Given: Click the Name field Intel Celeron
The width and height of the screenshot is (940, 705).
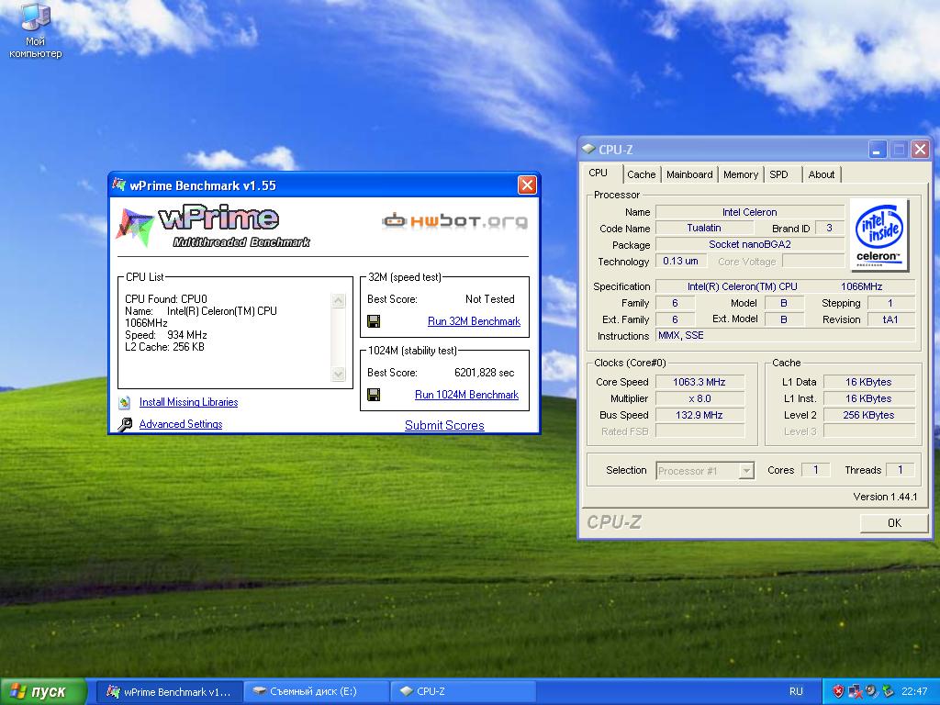Looking at the screenshot, I should (x=749, y=212).
